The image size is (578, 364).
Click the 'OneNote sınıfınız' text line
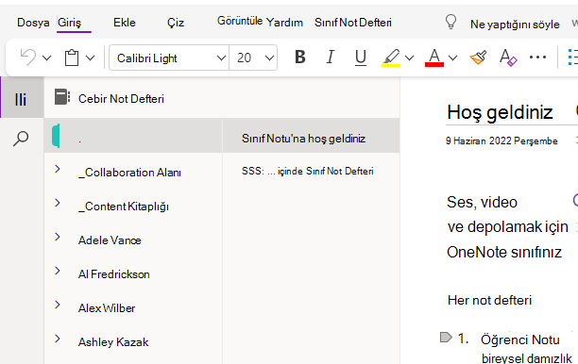(x=504, y=253)
